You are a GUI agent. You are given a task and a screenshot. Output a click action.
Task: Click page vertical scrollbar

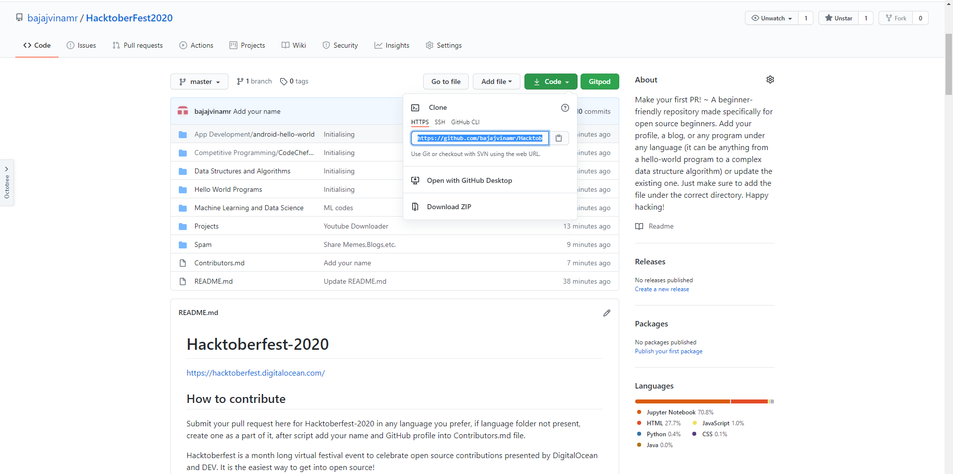coord(949,65)
